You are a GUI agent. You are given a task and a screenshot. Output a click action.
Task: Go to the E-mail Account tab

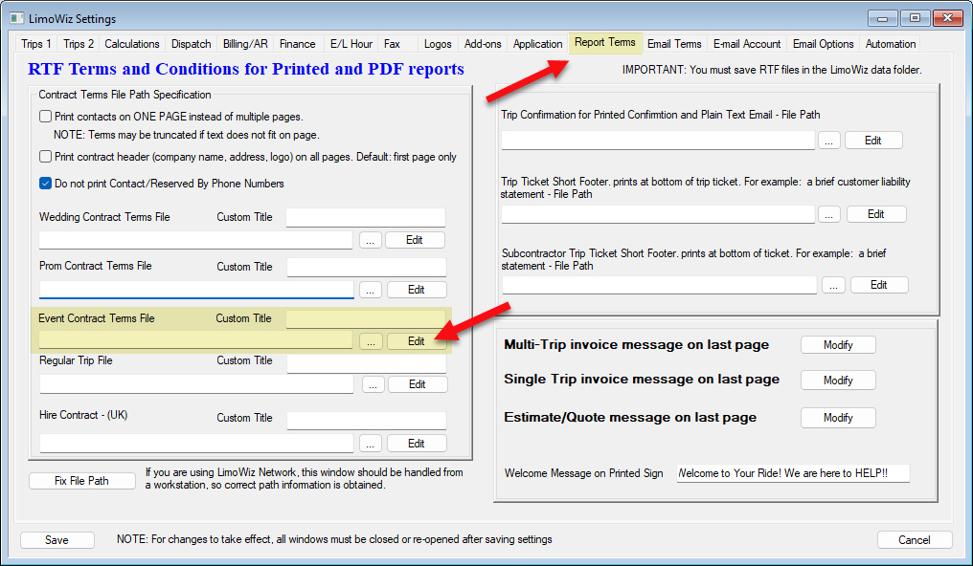[747, 44]
